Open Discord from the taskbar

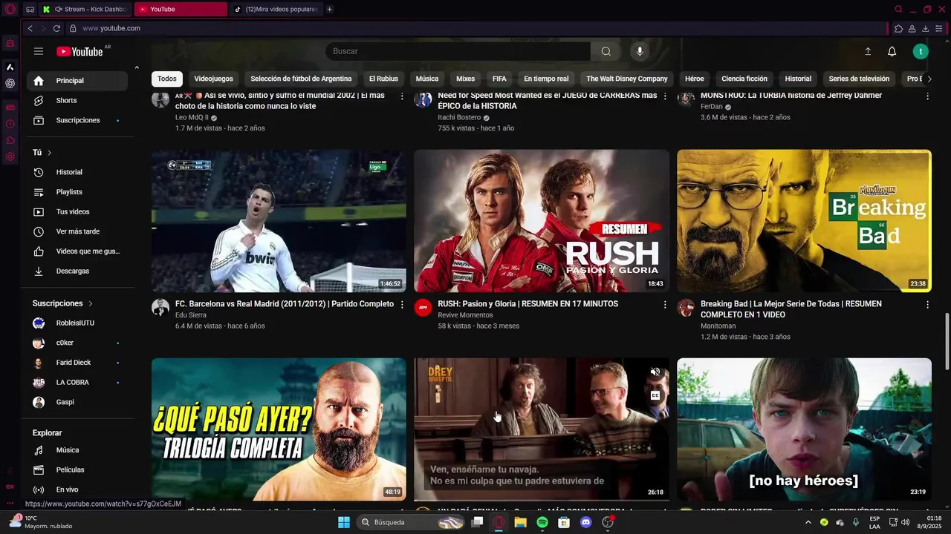pos(585,522)
